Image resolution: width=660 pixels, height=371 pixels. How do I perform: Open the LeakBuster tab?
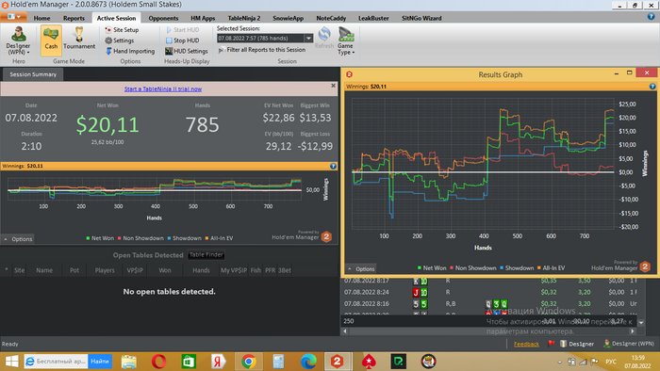pos(373,18)
